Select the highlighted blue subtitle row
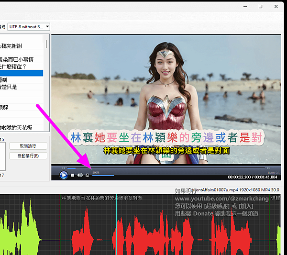Viewport: 287px width, 255px height. pos(22,73)
